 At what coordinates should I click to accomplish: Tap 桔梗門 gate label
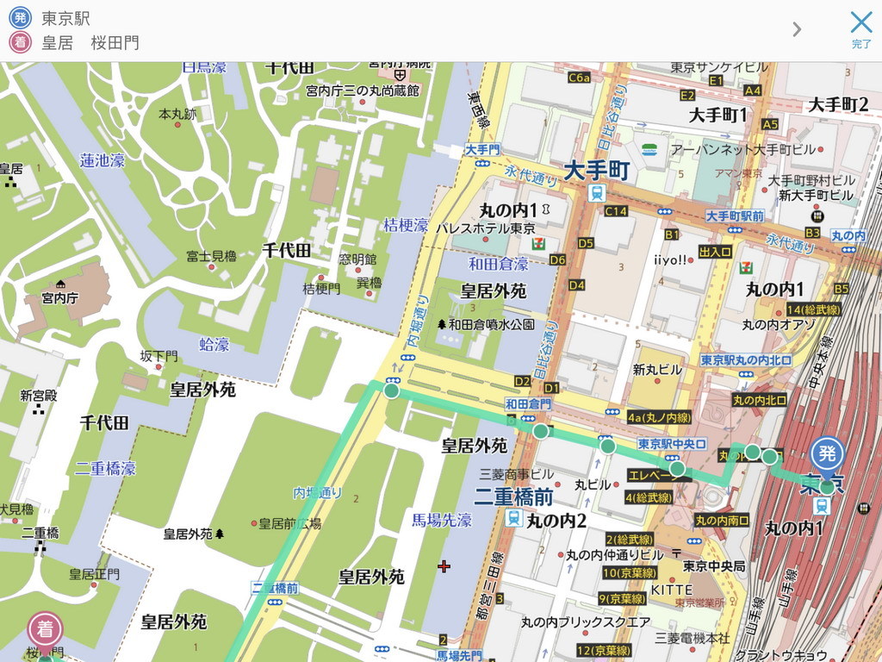coord(322,289)
